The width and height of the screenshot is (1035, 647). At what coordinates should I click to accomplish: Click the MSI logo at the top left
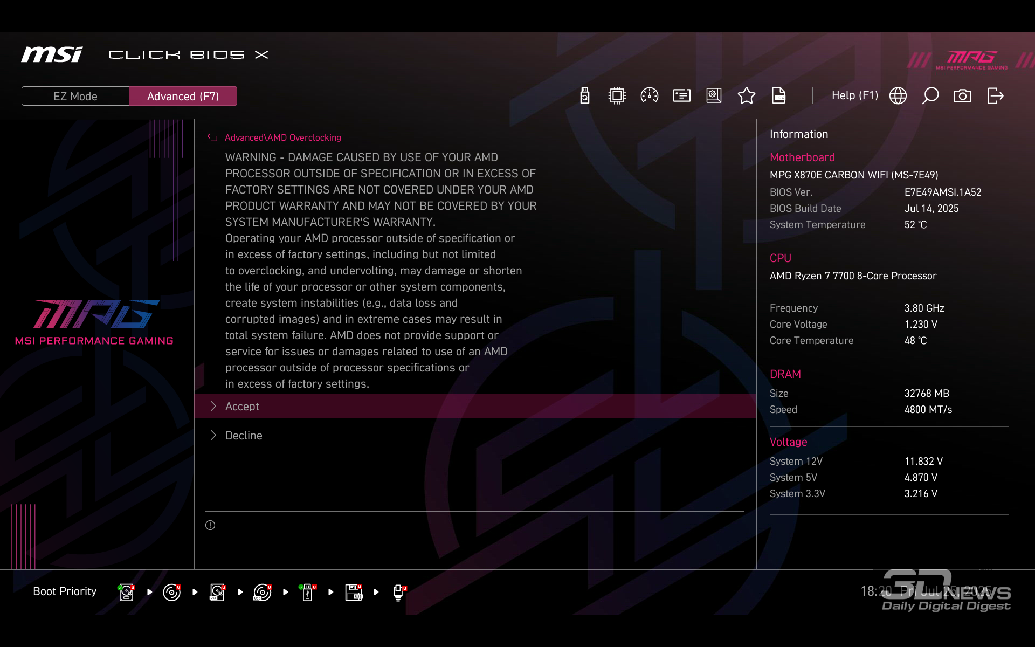tap(52, 54)
